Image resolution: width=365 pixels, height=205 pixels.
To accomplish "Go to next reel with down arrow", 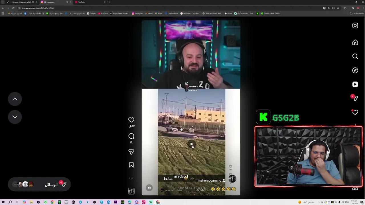I will coord(15,117).
